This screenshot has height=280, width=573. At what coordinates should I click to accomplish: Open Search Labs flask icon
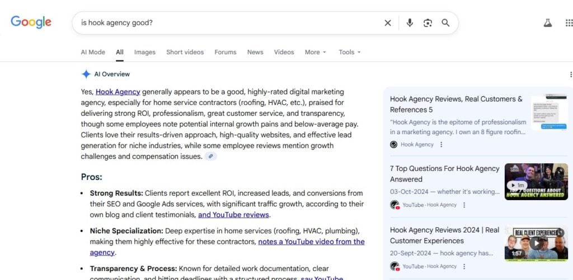click(547, 23)
